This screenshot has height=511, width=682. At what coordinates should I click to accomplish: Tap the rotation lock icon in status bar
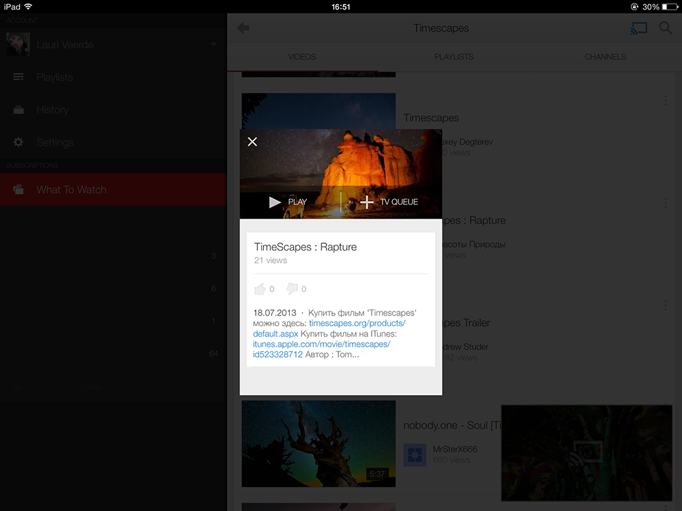pos(634,7)
